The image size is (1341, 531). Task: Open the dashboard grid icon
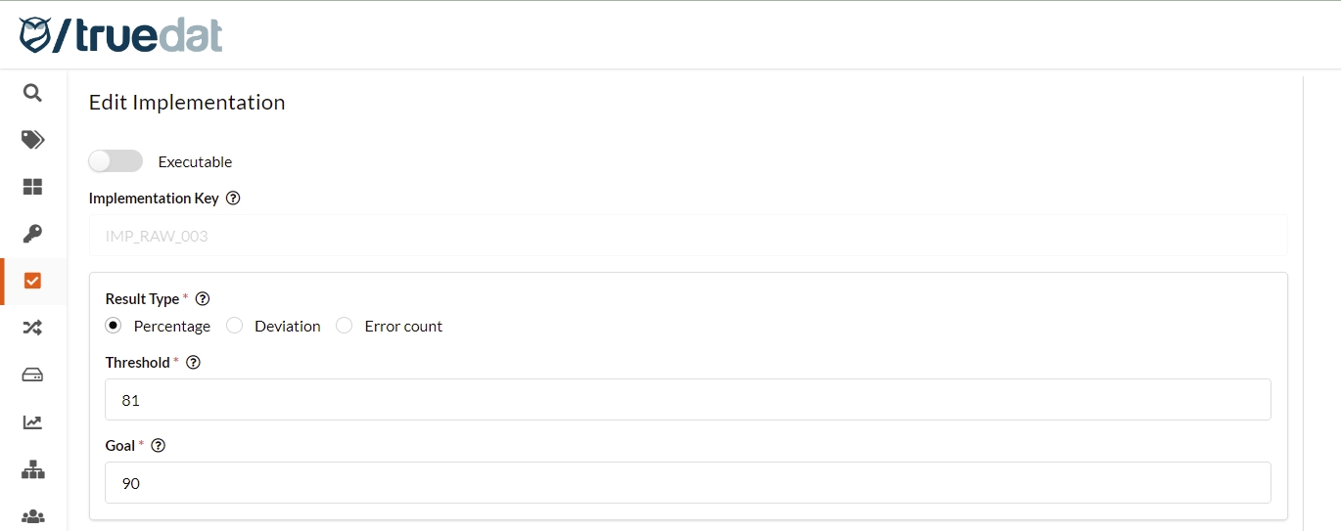[32, 187]
